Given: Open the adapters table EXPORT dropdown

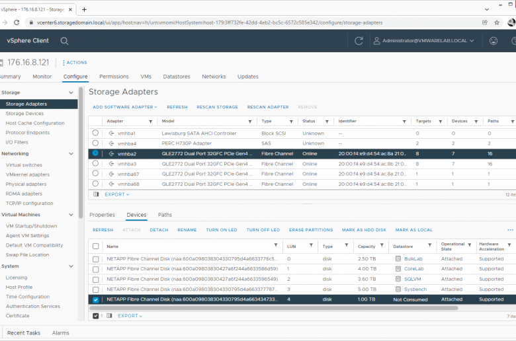Looking at the screenshot, I should [117, 194].
